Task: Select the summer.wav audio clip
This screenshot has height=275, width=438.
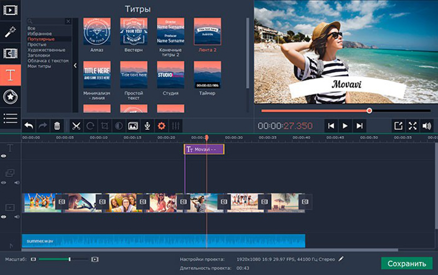Action: 163,240
